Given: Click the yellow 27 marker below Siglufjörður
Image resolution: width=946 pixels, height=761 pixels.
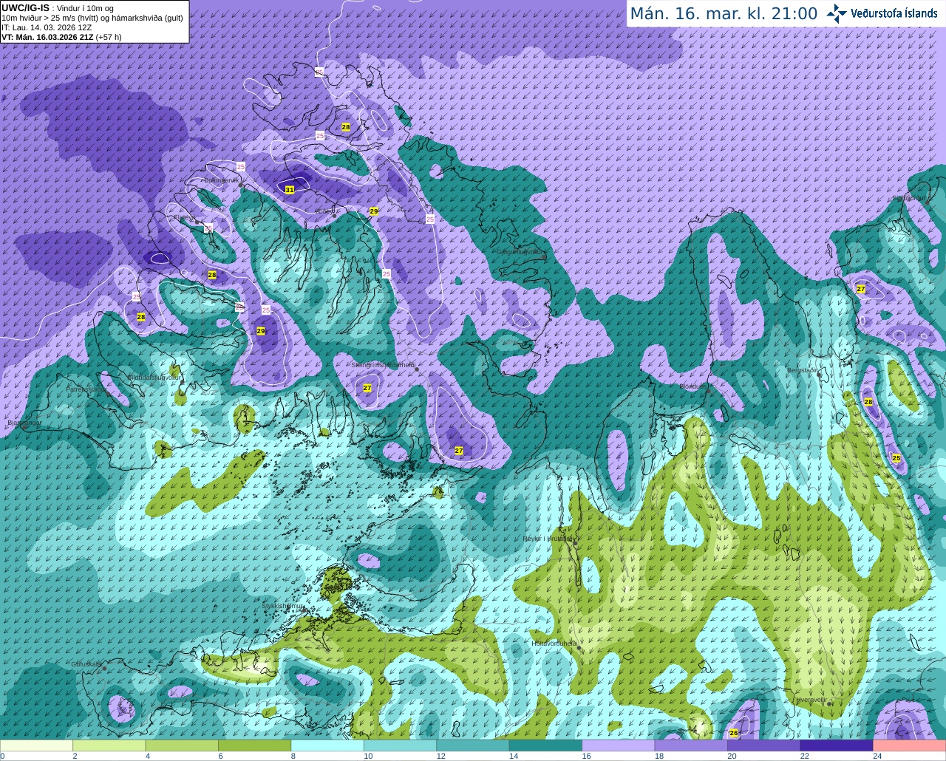Looking at the screenshot, I should click(x=861, y=289).
